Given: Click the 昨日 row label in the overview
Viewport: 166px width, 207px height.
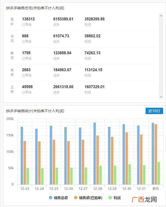Looking at the screenshot, I should coord(12,55).
